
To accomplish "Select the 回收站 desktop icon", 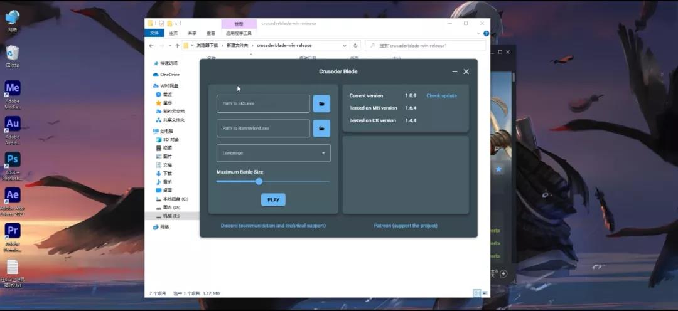I will [13, 56].
